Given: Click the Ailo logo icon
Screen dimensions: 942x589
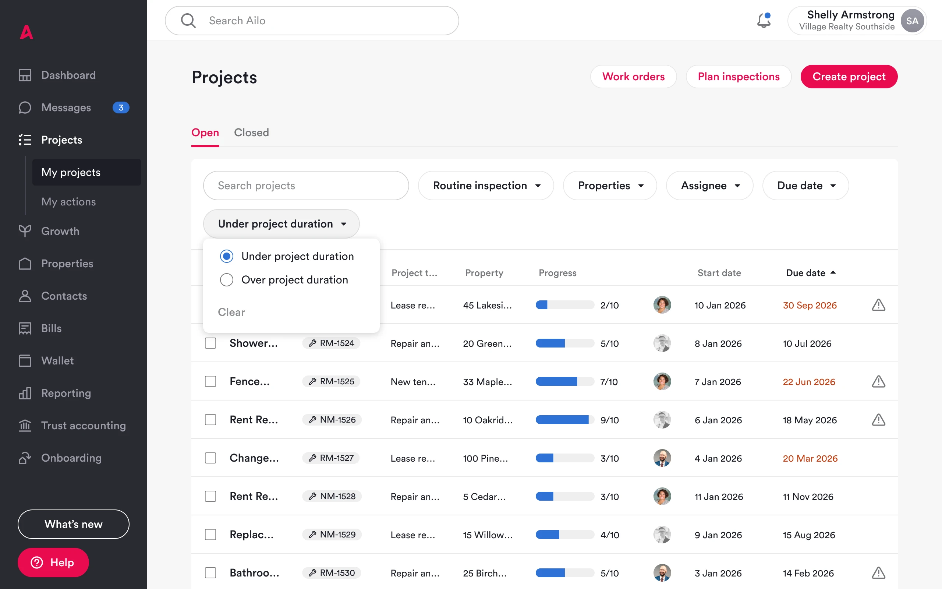Looking at the screenshot, I should (x=26, y=32).
